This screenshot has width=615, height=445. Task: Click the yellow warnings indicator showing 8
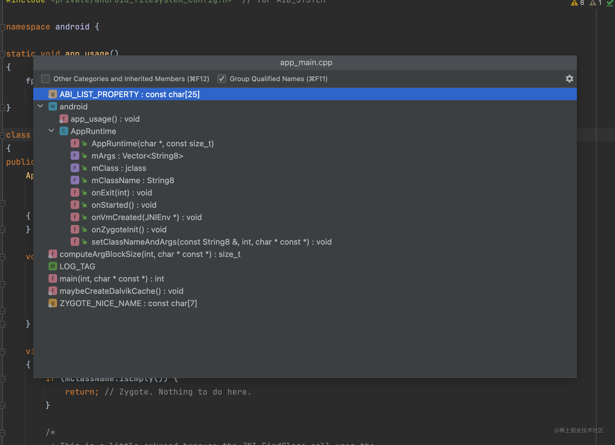578,3
